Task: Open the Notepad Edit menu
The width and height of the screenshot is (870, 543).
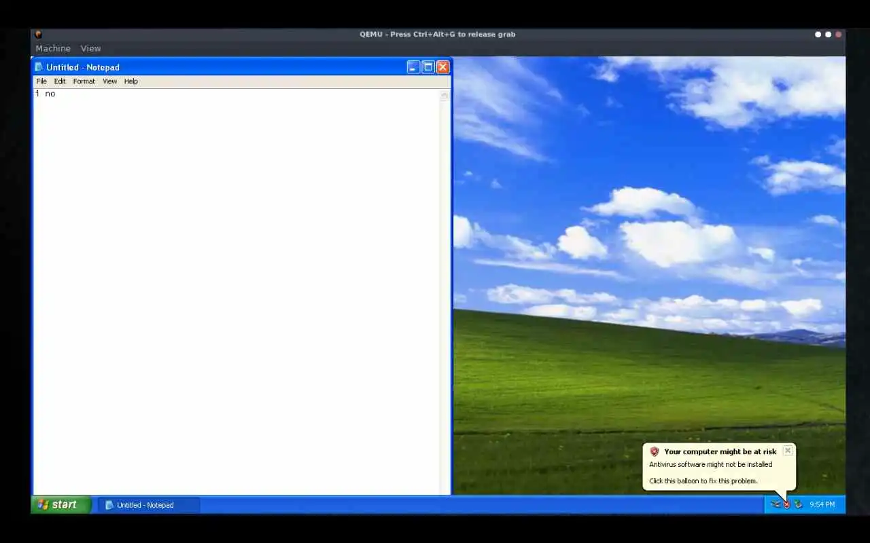Action: 60,81
